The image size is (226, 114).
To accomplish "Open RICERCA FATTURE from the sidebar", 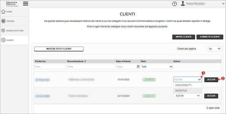I will click(x=15, y=31).
